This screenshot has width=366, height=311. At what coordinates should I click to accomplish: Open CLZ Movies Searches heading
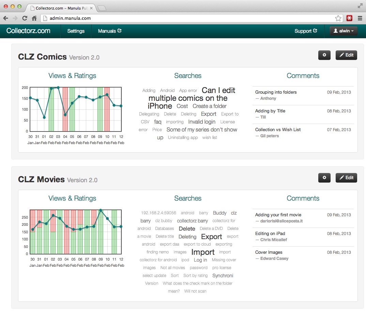(188, 198)
